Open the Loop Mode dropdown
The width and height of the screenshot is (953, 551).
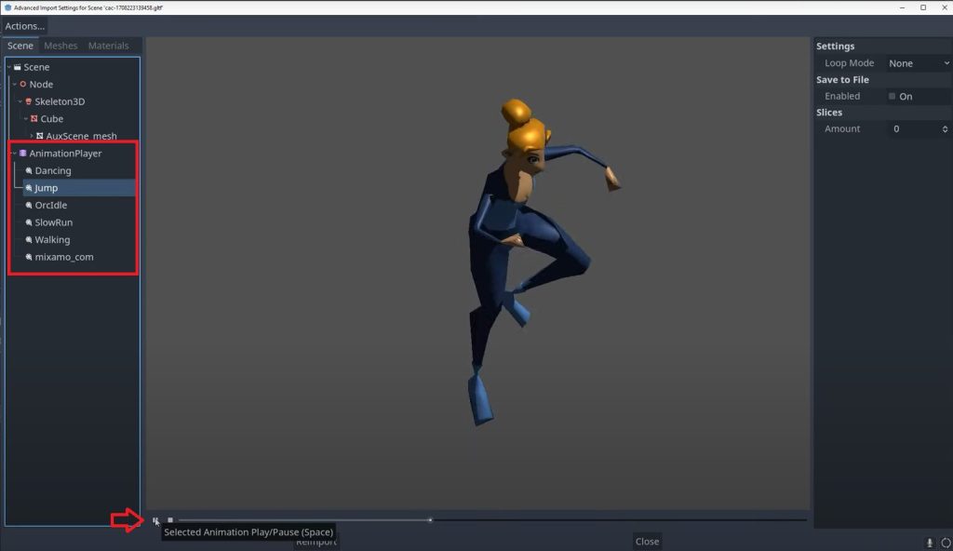917,62
